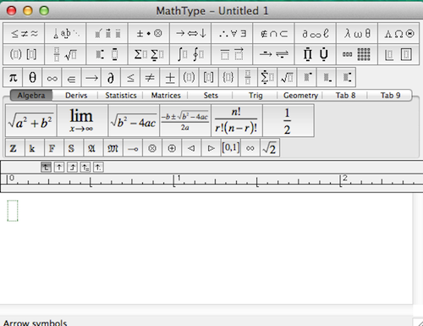Insert summation with limits in small bar

(x=267, y=77)
